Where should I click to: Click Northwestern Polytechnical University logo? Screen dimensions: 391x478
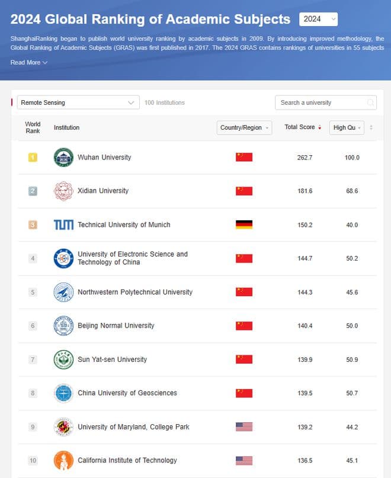coord(63,292)
